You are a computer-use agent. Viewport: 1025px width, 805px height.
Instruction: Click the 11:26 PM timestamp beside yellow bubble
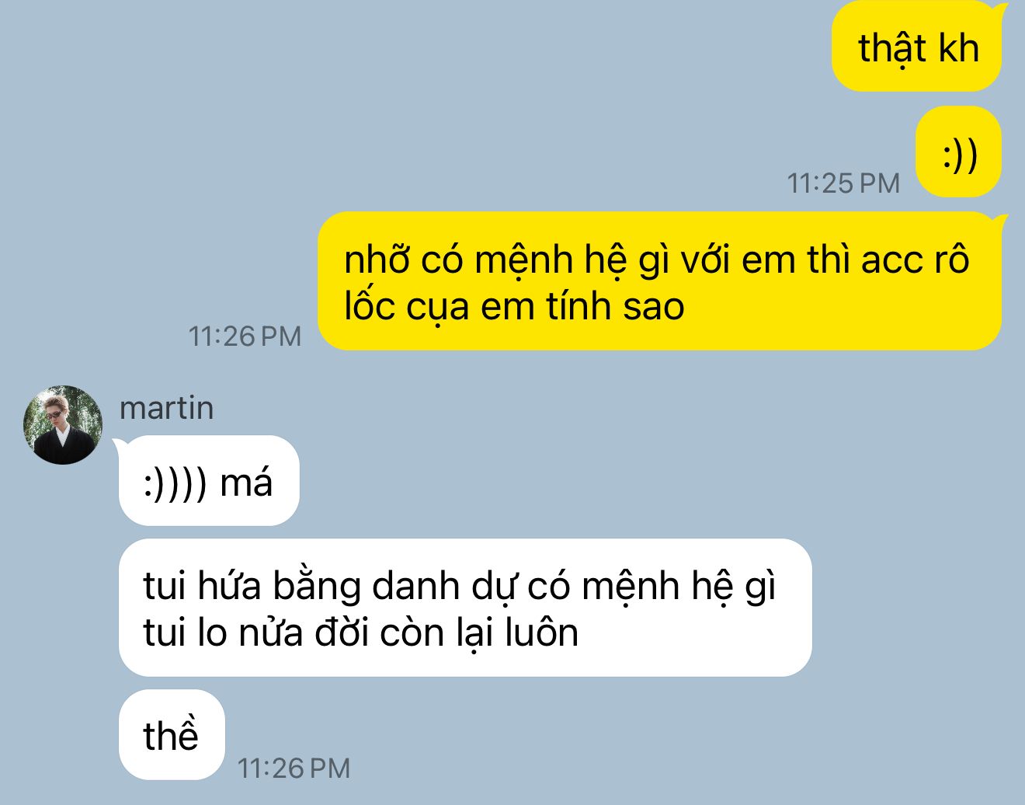(245, 336)
